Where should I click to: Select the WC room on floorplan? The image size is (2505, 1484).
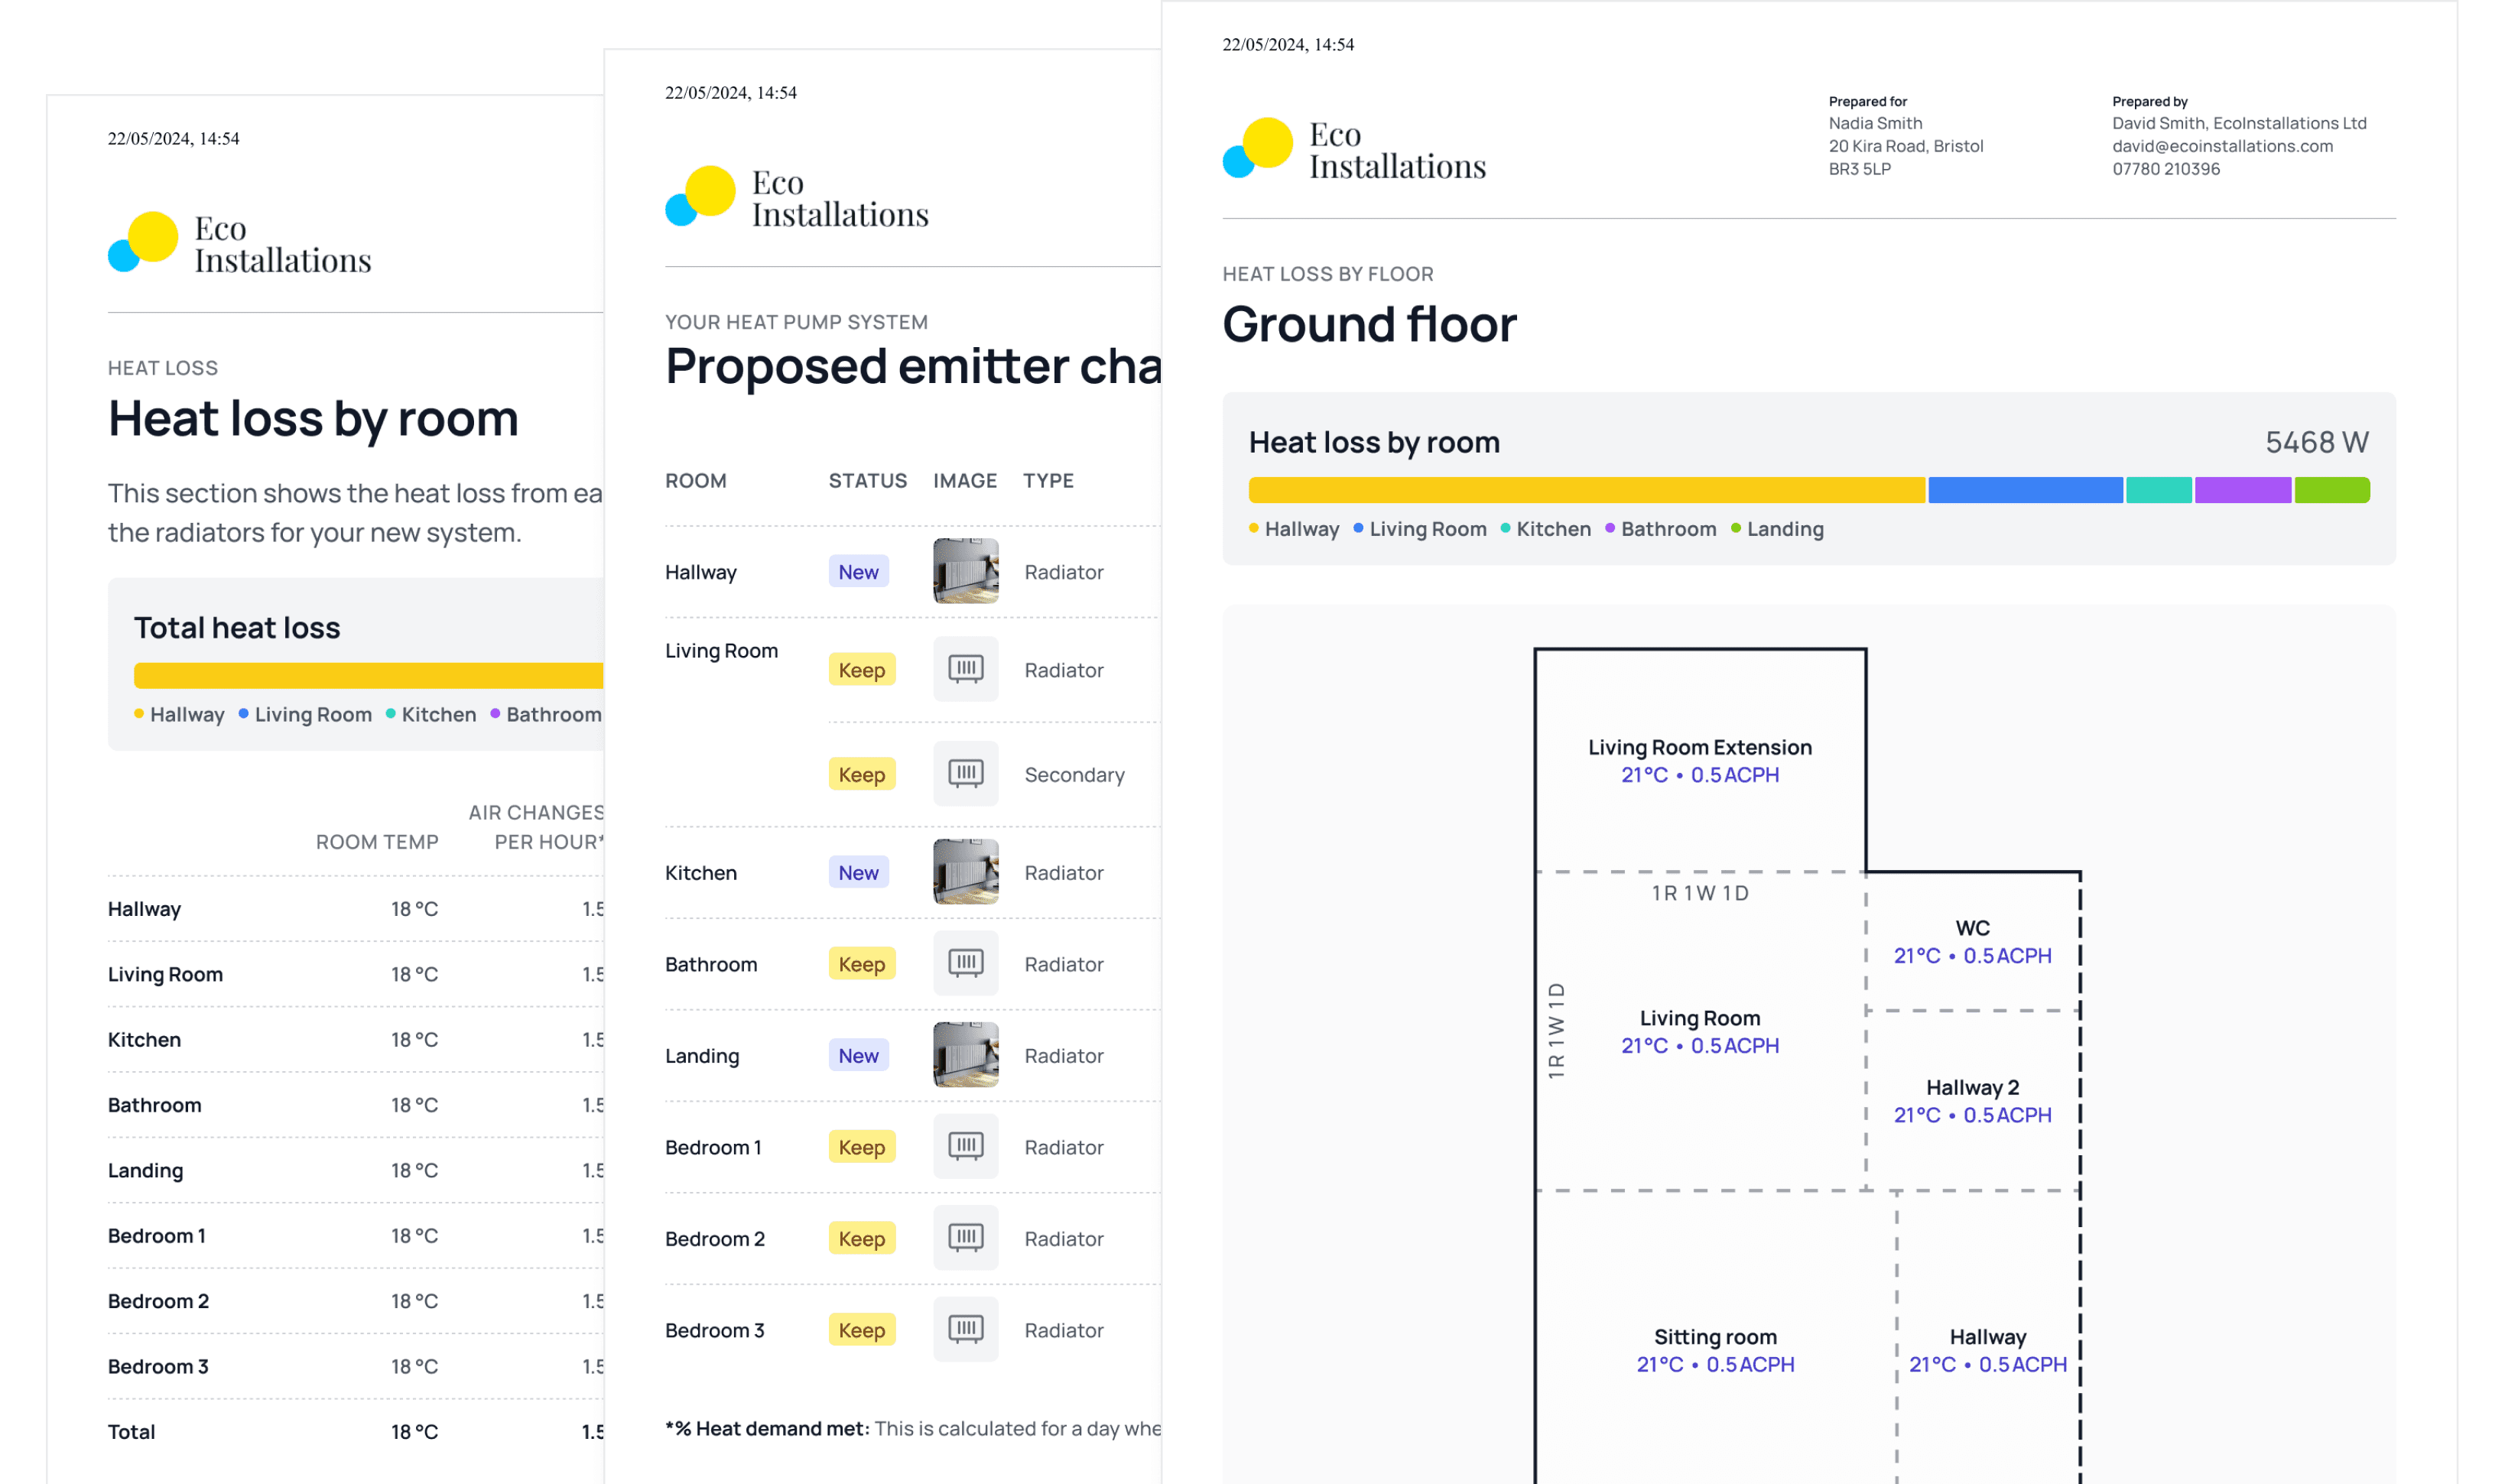[1971, 941]
